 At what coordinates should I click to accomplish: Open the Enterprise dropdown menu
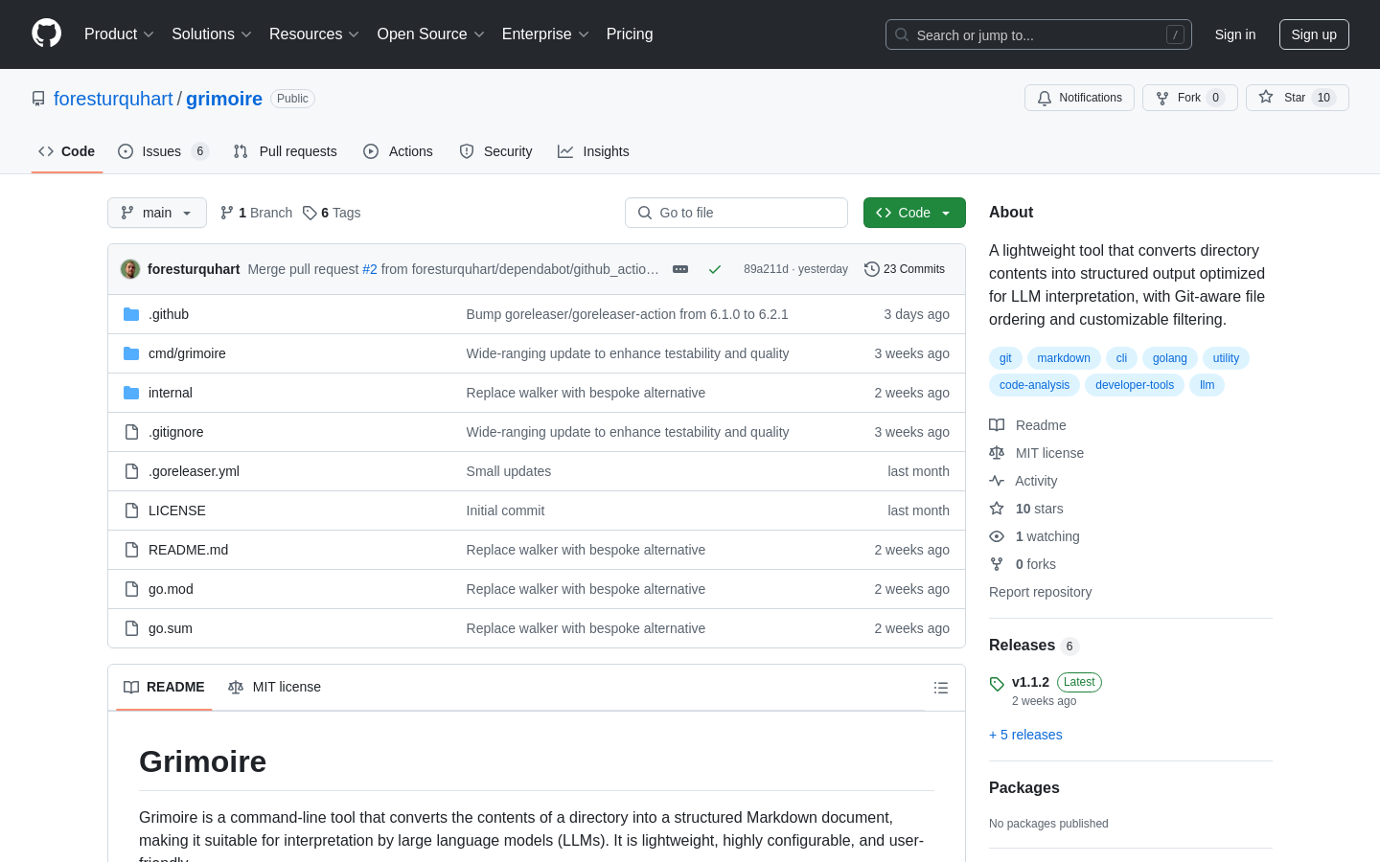click(x=545, y=34)
